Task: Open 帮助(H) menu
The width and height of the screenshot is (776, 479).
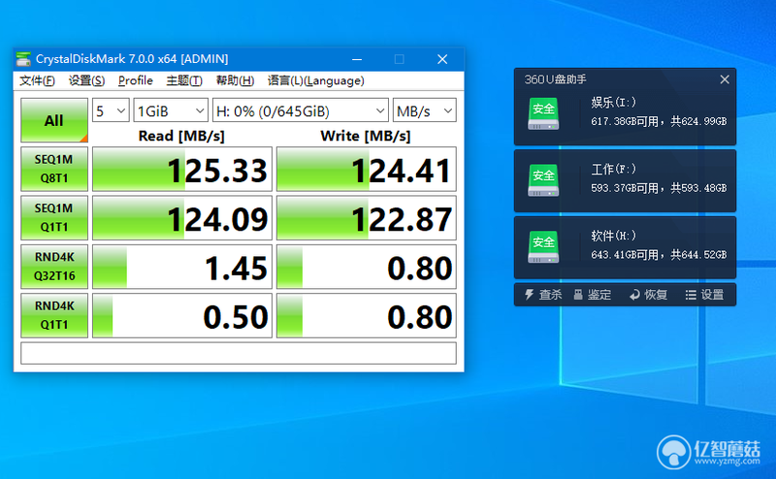Action: (x=235, y=80)
